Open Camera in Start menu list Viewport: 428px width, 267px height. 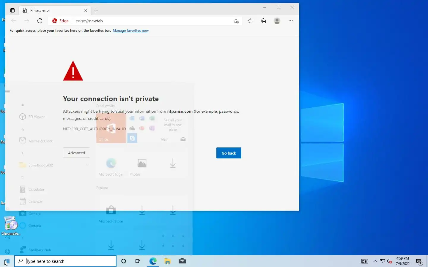[35, 213]
